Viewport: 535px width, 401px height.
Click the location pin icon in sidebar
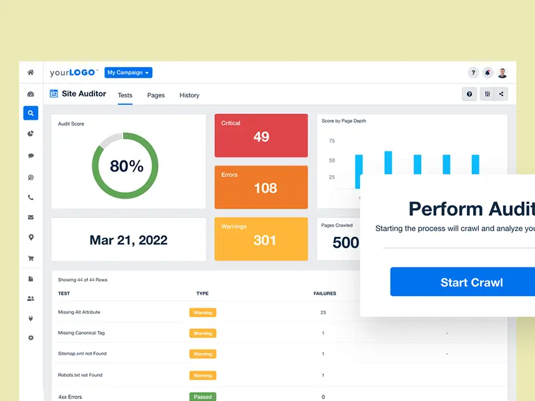coord(31,237)
